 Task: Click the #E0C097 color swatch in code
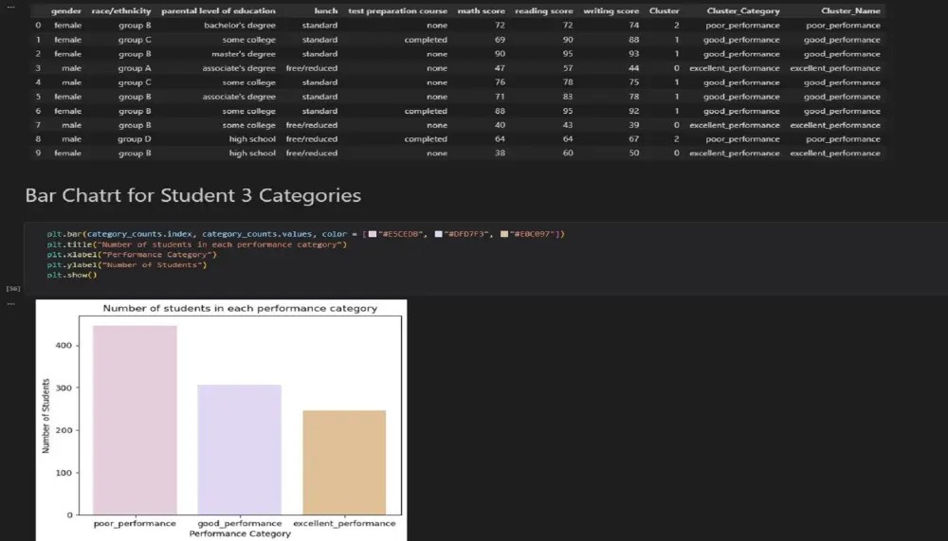click(504, 234)
